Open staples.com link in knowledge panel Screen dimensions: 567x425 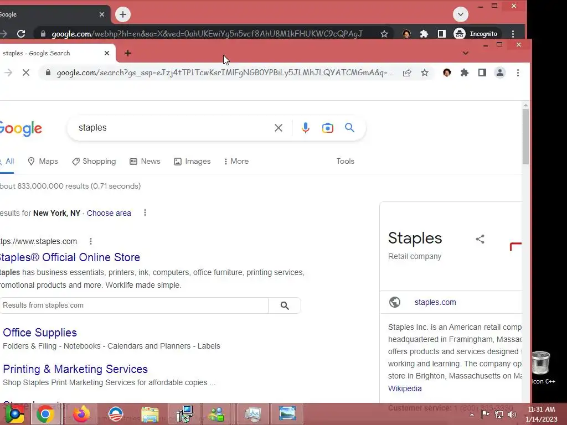[x=435, y=302]
